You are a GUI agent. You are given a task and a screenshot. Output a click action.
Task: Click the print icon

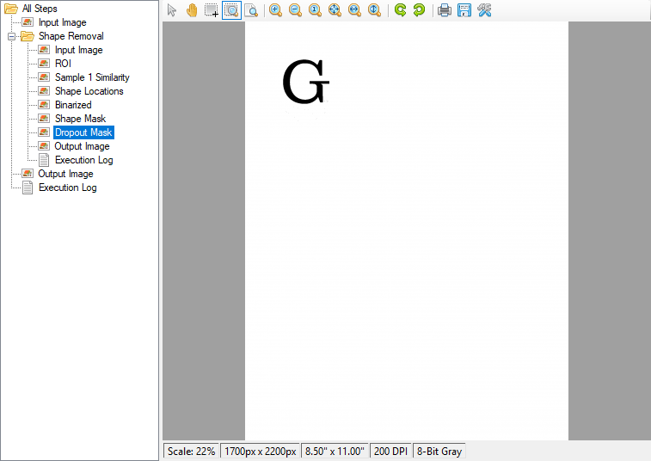click(445, 10)
